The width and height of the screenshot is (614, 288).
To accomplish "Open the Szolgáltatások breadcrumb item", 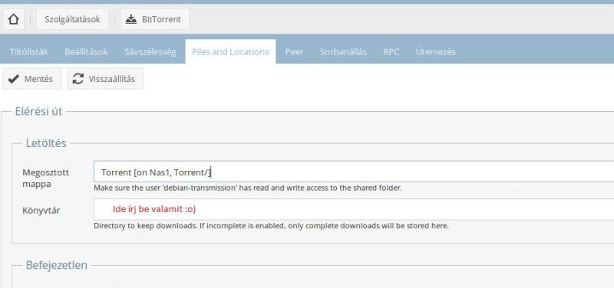I will click(x=72, y=19).
